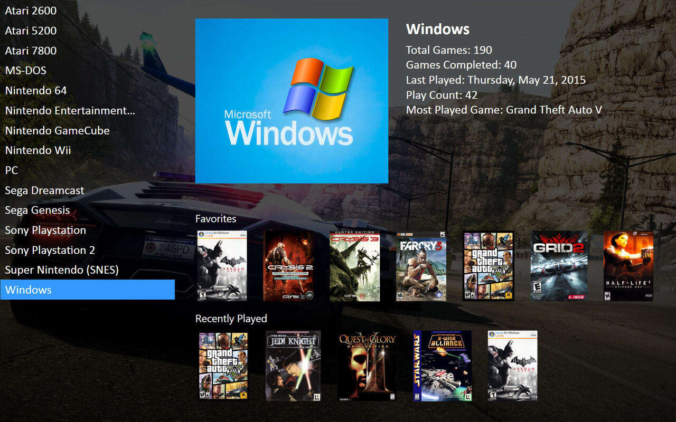Viewport: 676px width, 422px height.
Task: Open Sega Genesis platform
Action: [x=88, y=210]
